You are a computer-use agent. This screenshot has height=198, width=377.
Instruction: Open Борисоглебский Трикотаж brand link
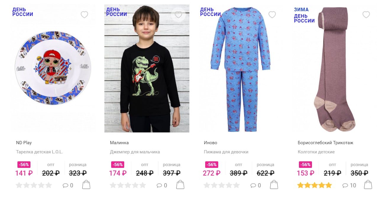pyautogui.click(x=326, y=143)
